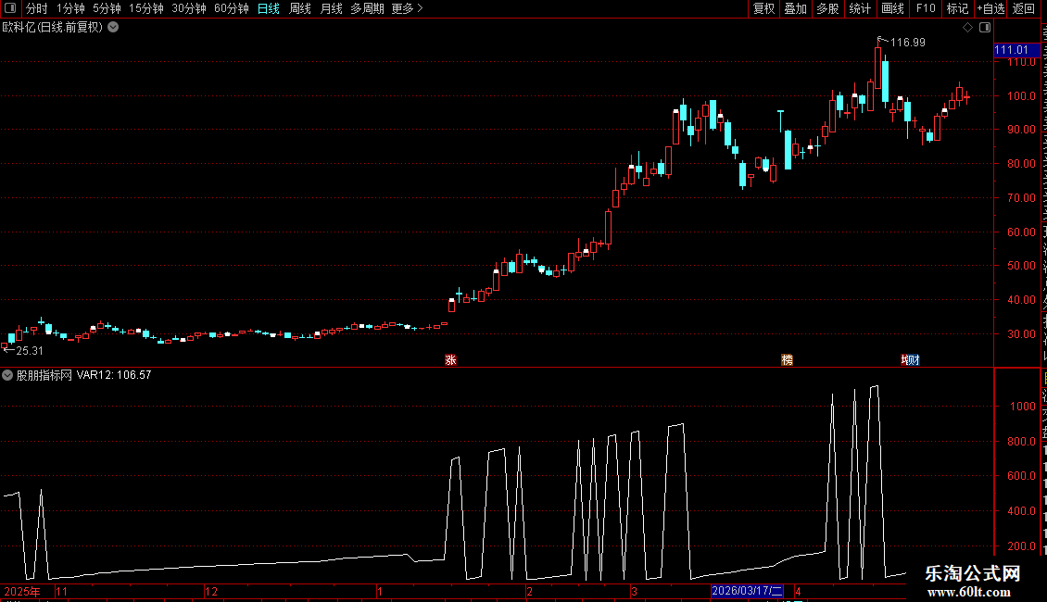Image resolution: width=1047 pixels, height=602 pixels.
Task: Click the VAR12: 106.57 indicator value
Action: 114,375
